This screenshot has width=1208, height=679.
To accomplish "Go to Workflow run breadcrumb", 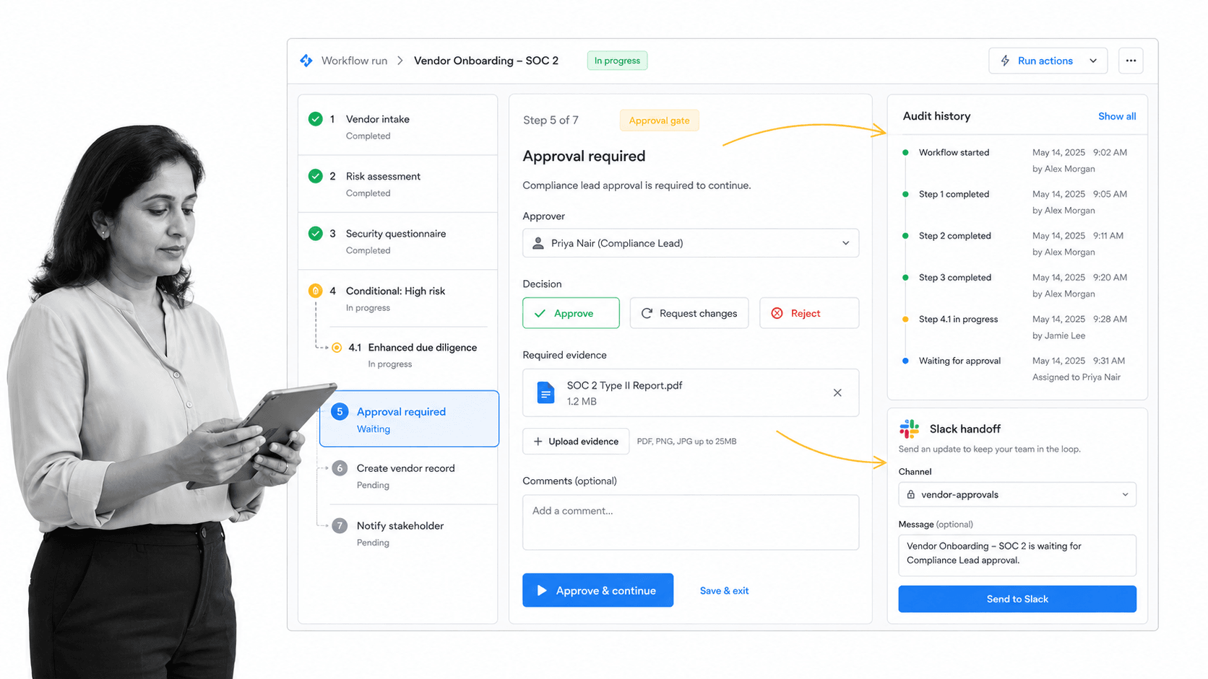I will coord(354,61).
